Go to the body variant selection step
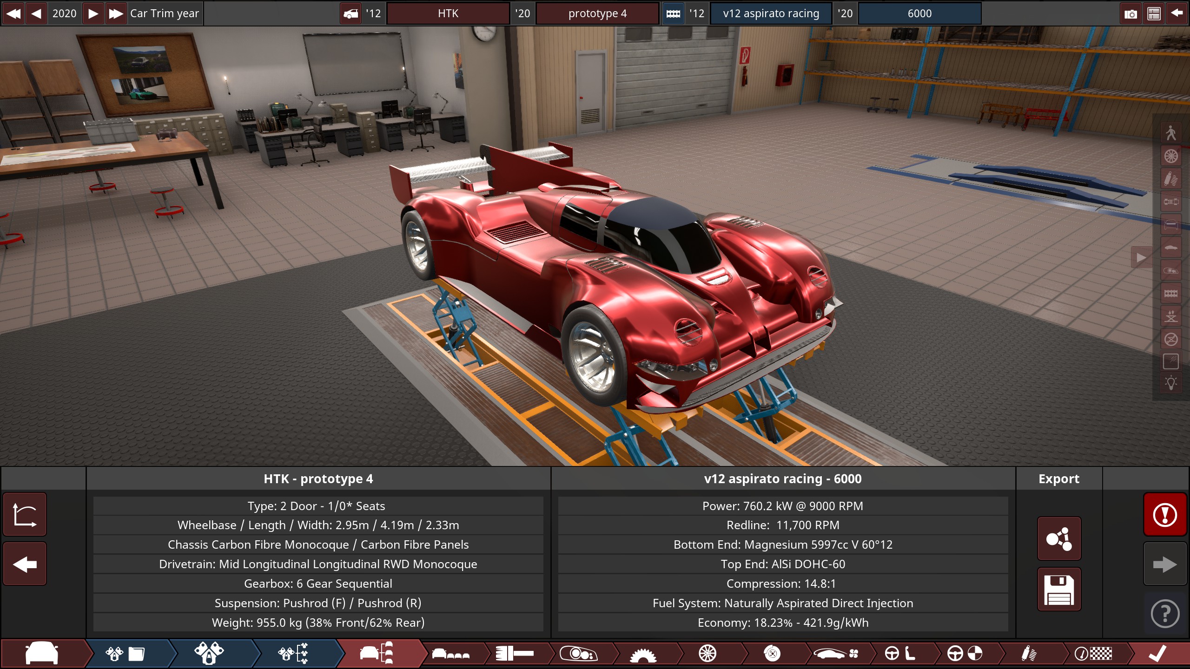The width and height of the screenshot is (1190, 669). point(450,654)
